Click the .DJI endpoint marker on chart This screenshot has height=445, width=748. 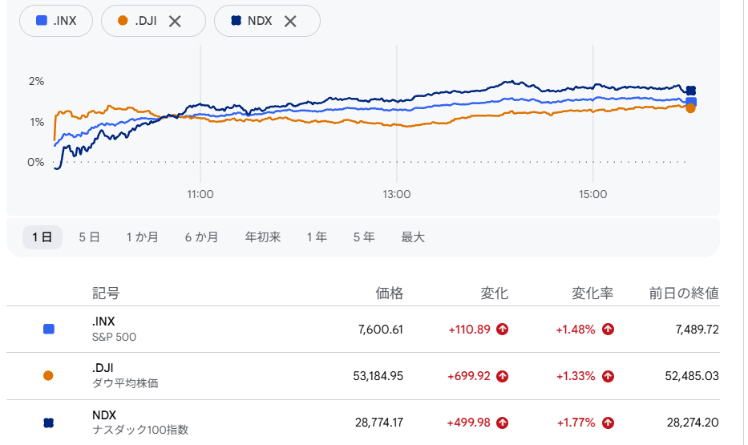(690, 108)
